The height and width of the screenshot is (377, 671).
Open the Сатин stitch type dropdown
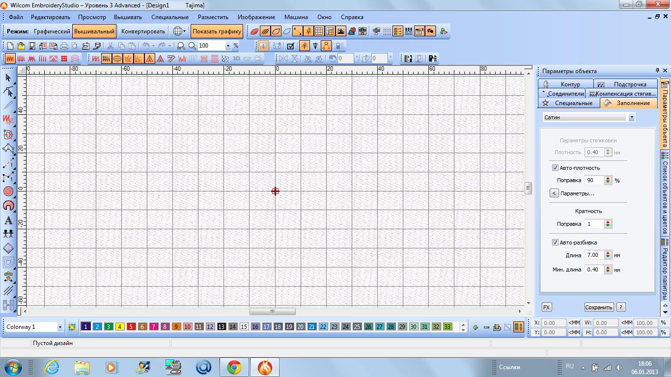[x=632, y=117]
